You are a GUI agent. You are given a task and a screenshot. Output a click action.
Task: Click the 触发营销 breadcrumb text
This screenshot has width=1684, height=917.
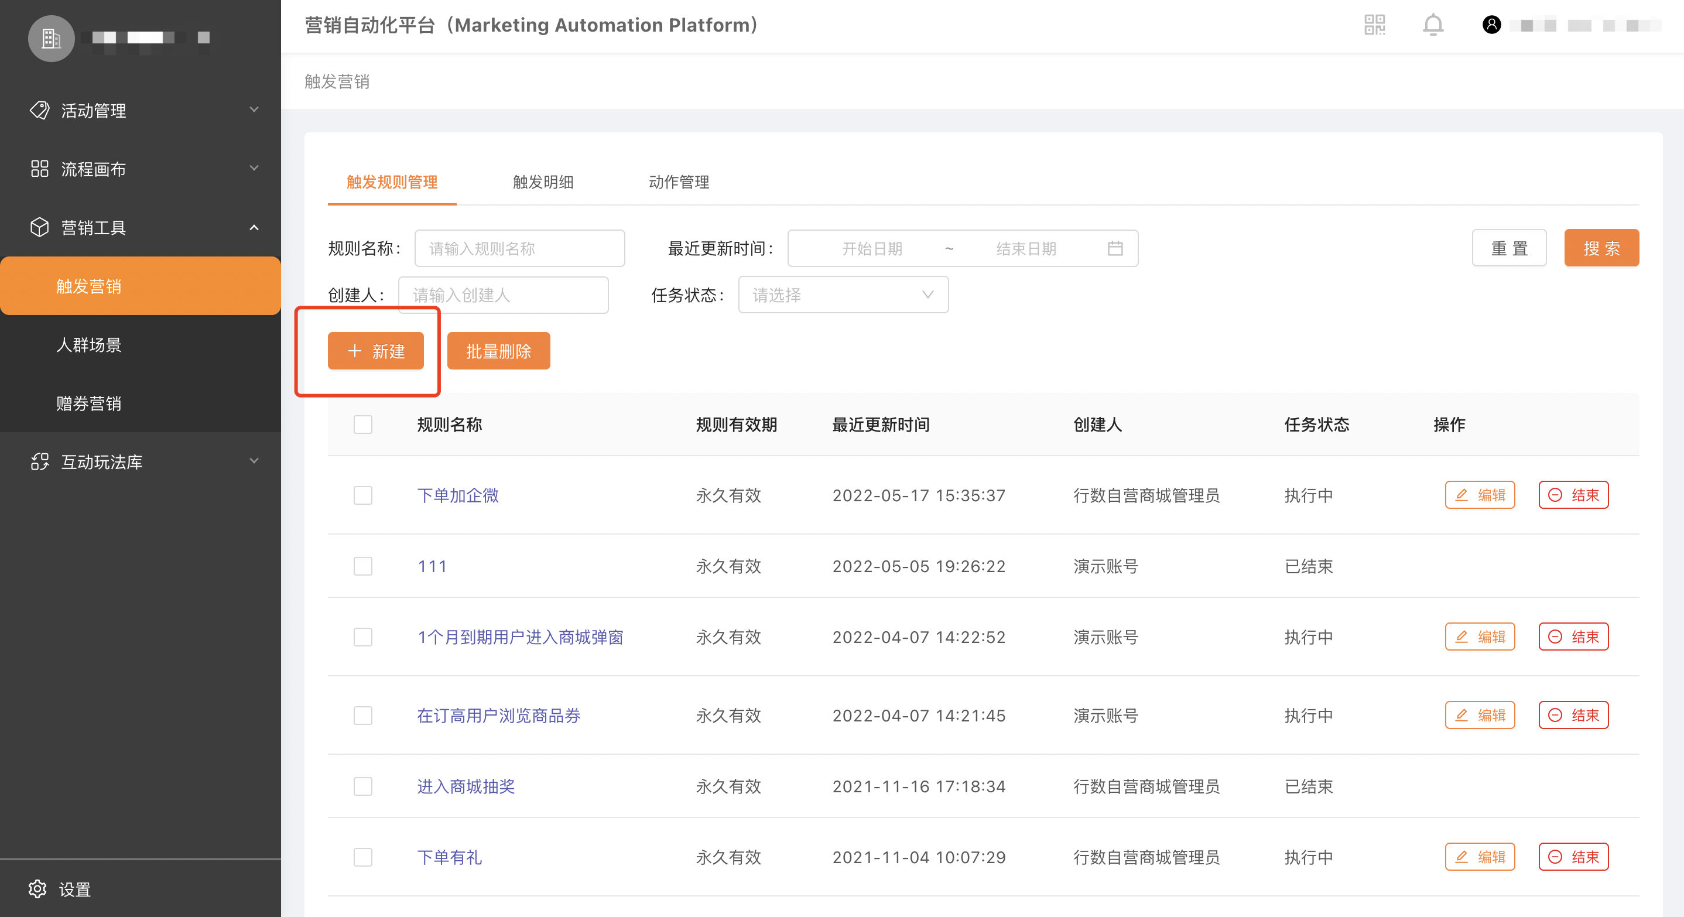coord(337,81)
